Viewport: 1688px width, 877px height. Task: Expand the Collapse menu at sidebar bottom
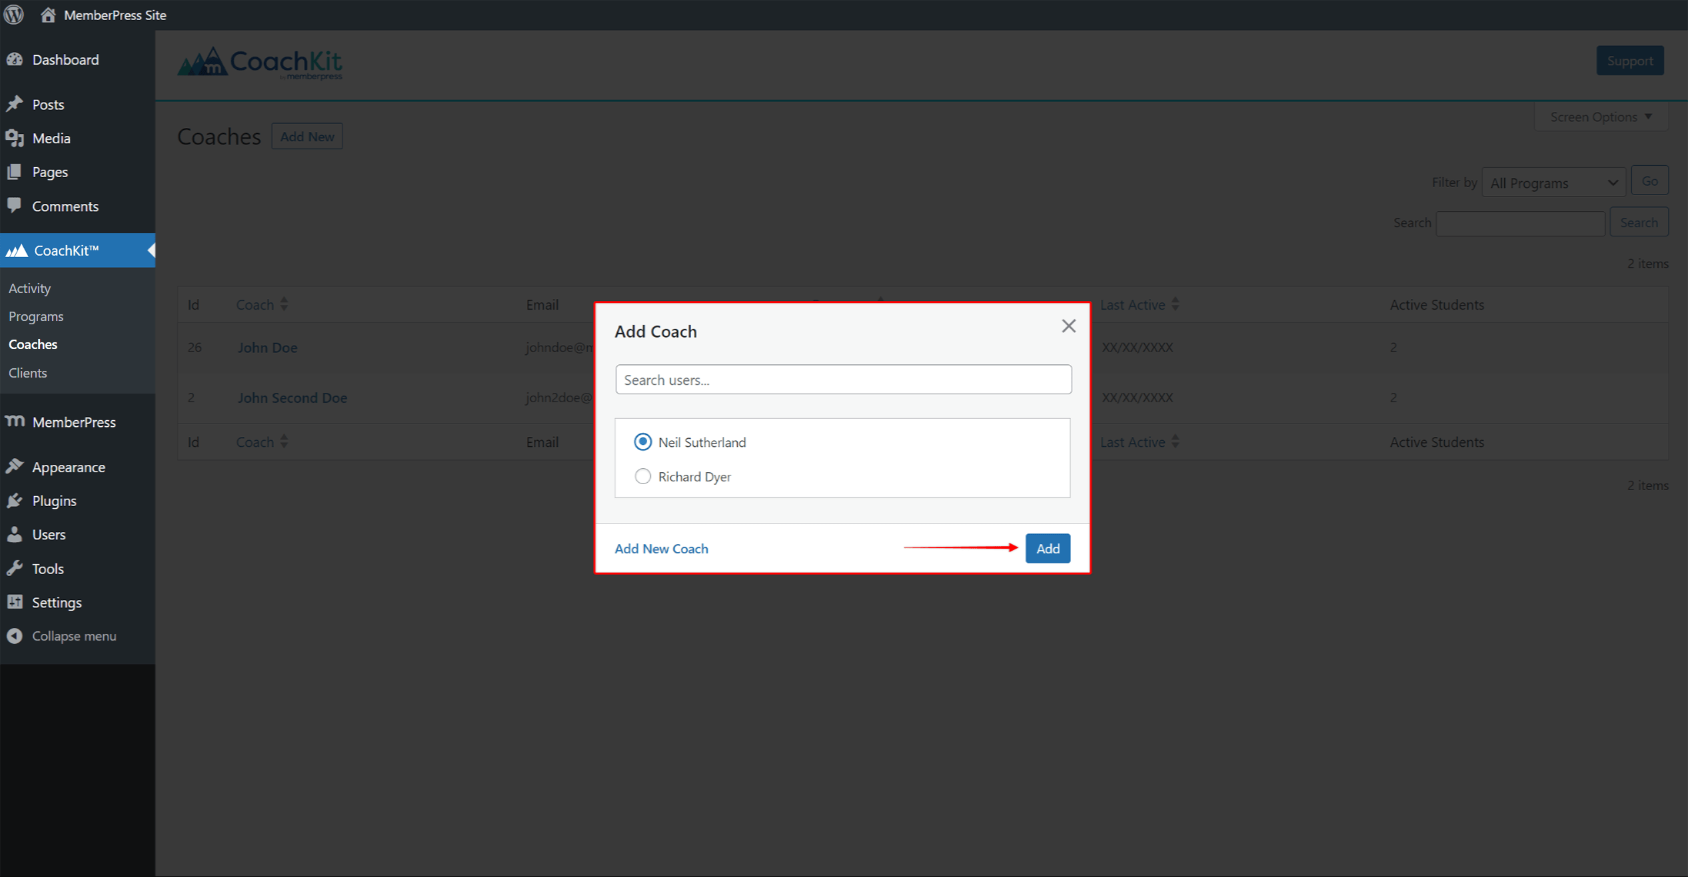(74, 636)
